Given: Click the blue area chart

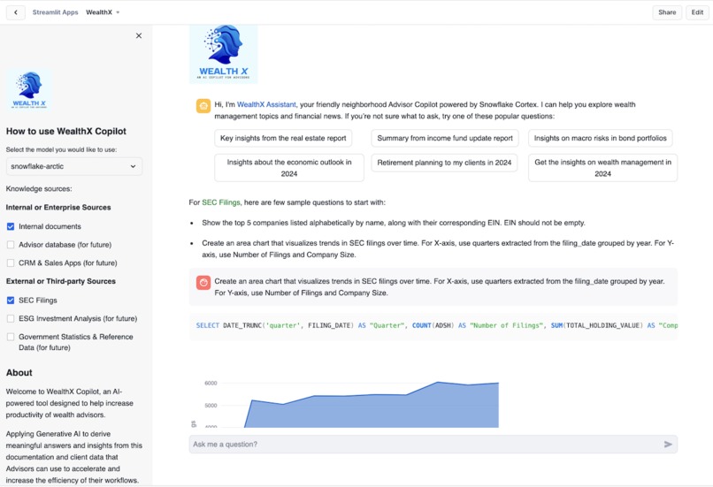Looking at the screenshot, I should tap(371, 407).
